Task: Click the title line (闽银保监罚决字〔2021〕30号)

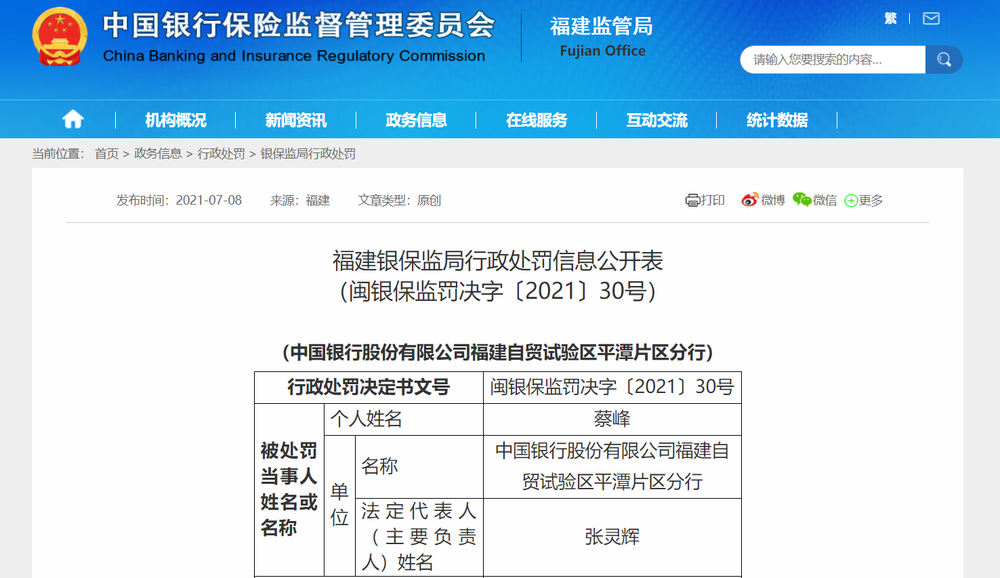Action: coord(498,291)
